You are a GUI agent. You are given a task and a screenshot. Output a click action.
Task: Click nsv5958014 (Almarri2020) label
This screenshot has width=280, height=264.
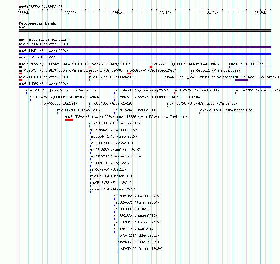click(x=113, y=189)
